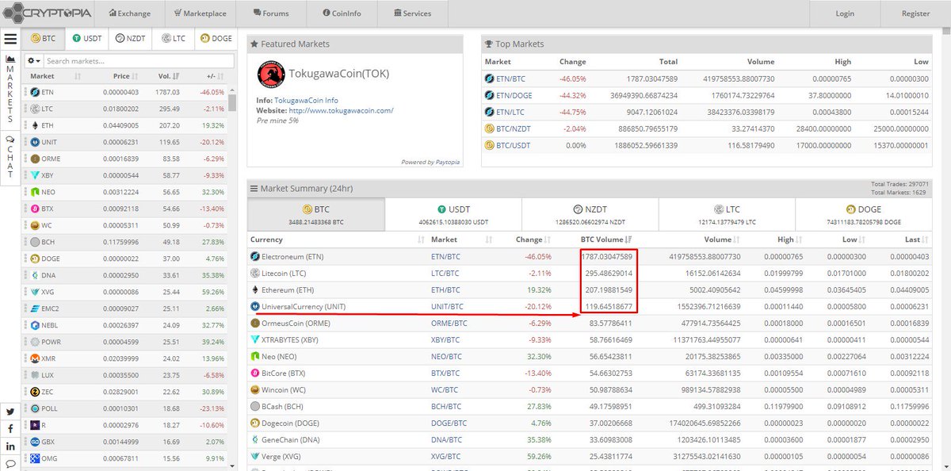
Task: Open the Facebook share icon
Action: coord(10,429)
